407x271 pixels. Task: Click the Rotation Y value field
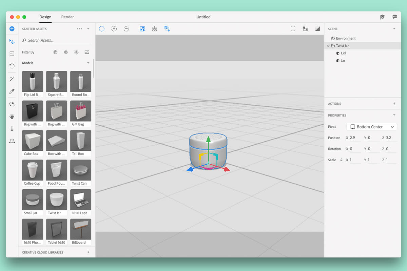click(373, 149)
